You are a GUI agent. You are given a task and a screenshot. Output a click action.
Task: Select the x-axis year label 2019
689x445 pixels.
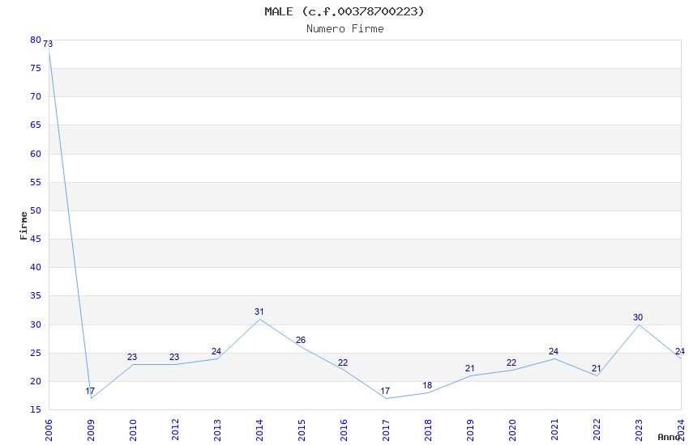470,430
